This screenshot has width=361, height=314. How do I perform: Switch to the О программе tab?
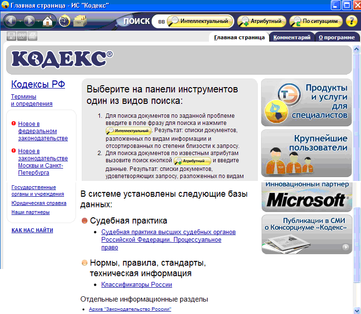337,37
